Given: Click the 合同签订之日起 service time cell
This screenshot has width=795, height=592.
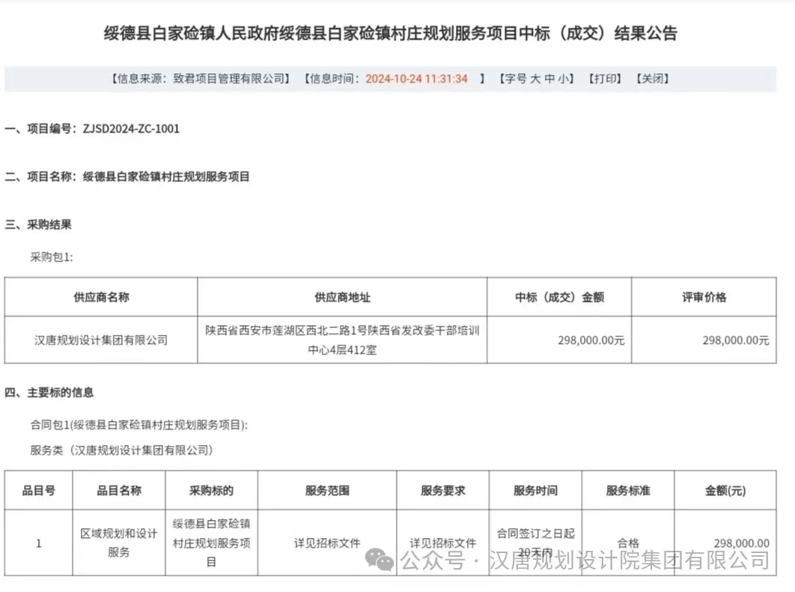Looking at the screenshot, I should click(x=535, y=543).
